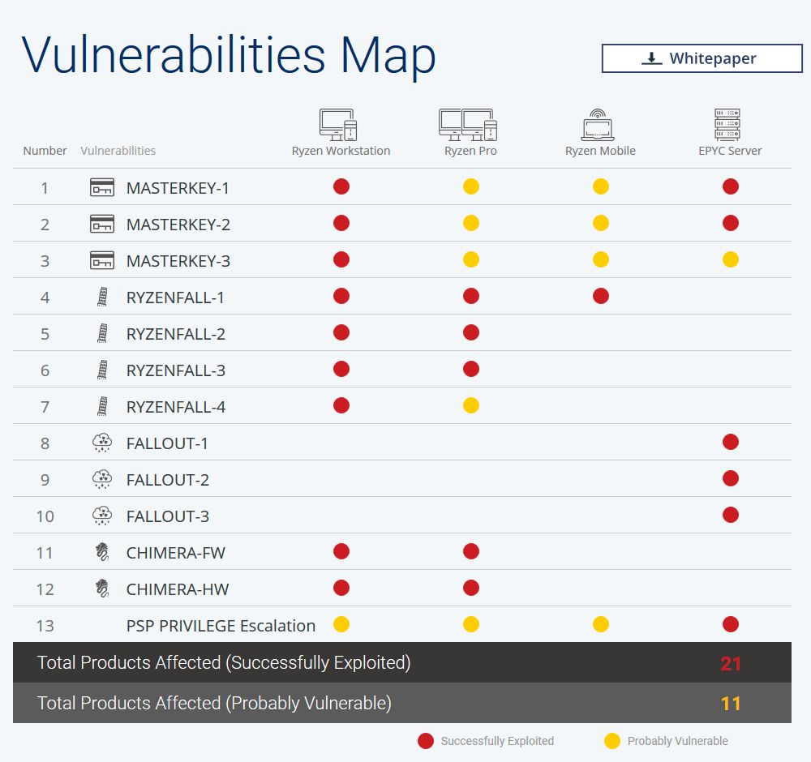Click the Ryzen Pro column label
This screenshot has width=811, height=762.
[470, 151]
